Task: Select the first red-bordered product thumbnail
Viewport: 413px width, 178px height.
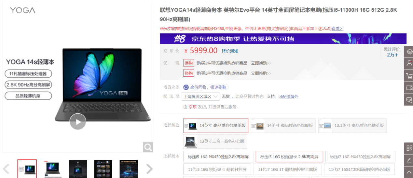Action: (27, 169)
